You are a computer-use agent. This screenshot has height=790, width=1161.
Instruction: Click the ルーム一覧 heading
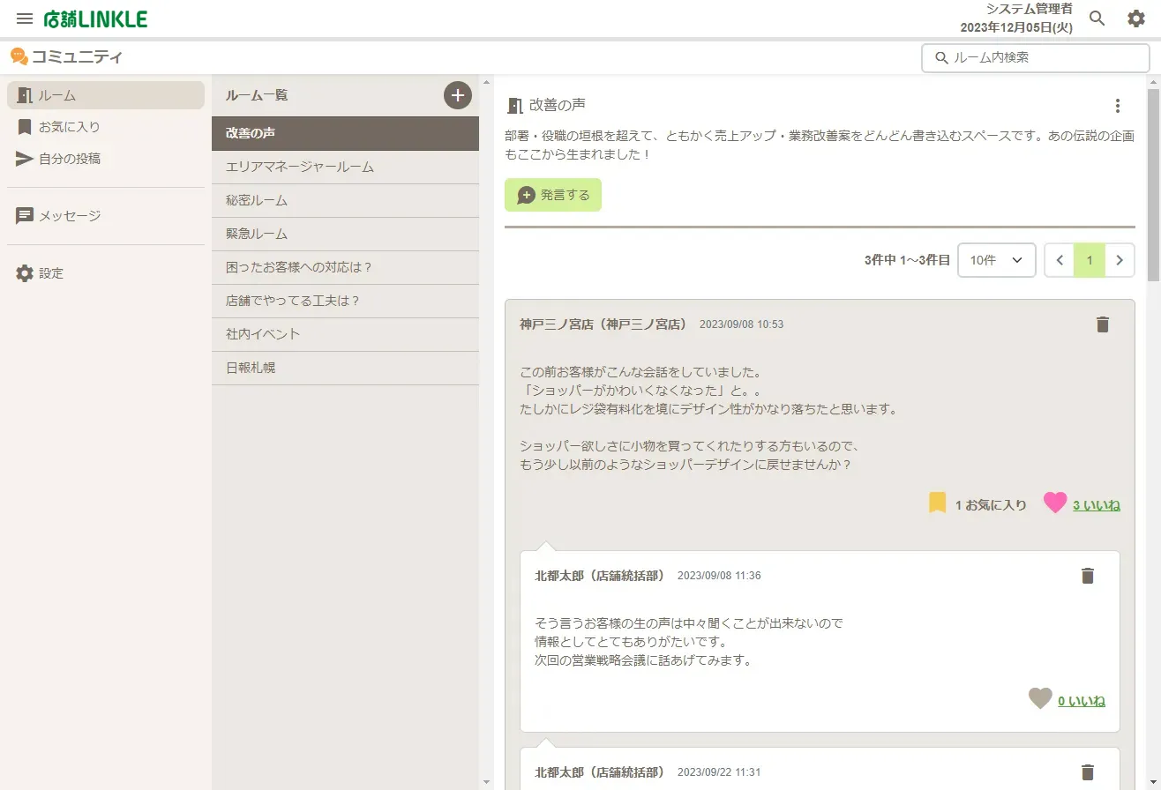pyautogui.click(x=257, y=95)
